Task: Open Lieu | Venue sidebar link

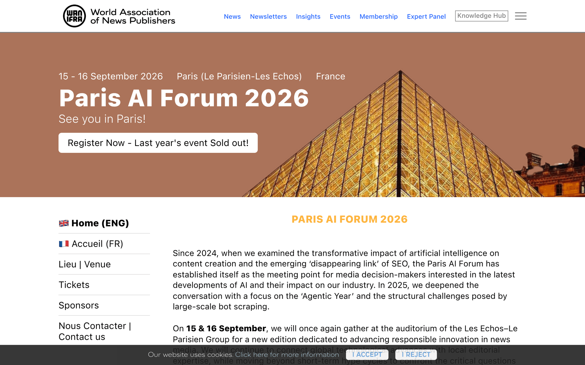Action: 85,264
